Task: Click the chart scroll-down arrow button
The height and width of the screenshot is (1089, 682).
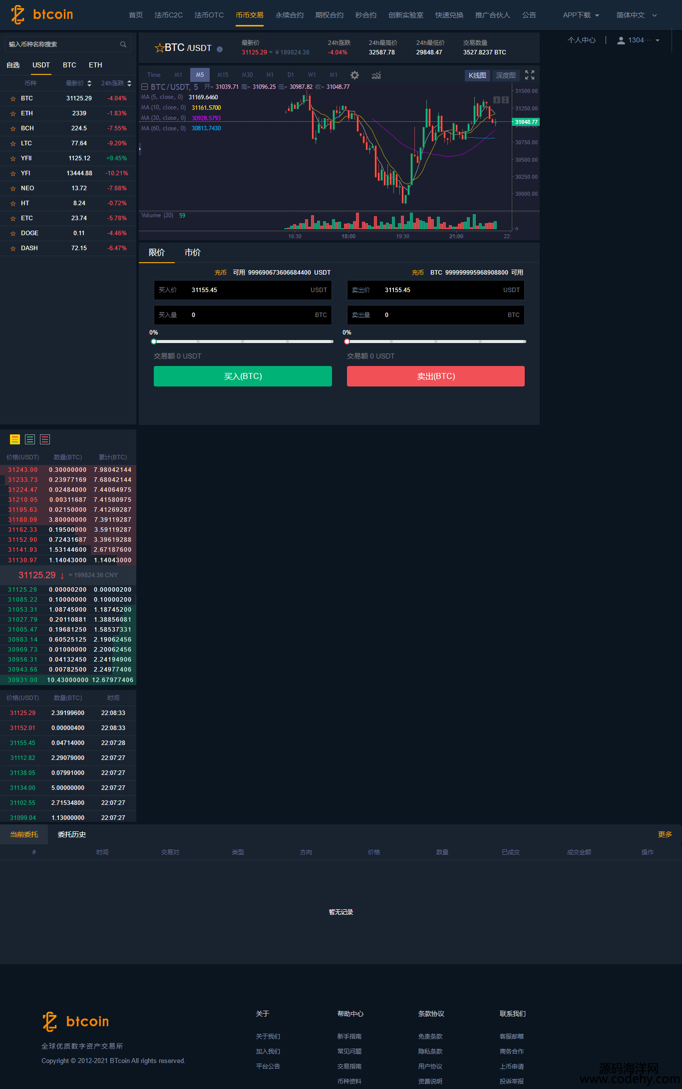Action: point(497,100)
